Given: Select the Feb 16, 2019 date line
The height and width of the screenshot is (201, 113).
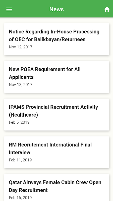Looking at the screenshot, I should pos(20,198).
